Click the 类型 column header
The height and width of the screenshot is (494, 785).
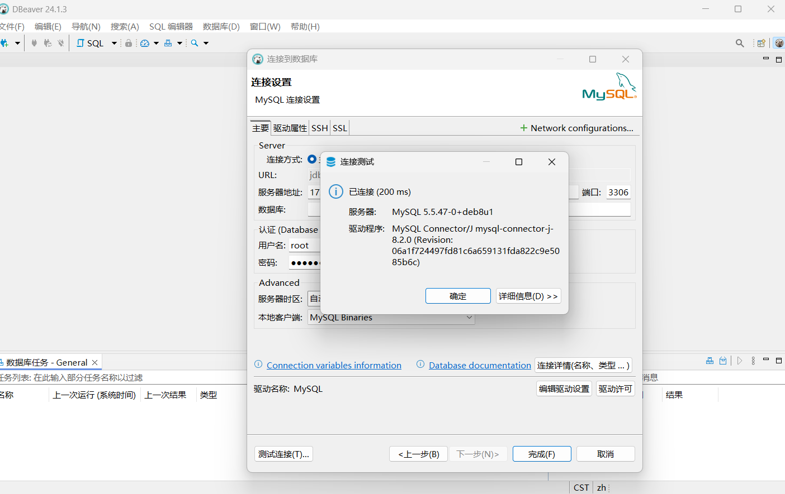tap(209, 395)
